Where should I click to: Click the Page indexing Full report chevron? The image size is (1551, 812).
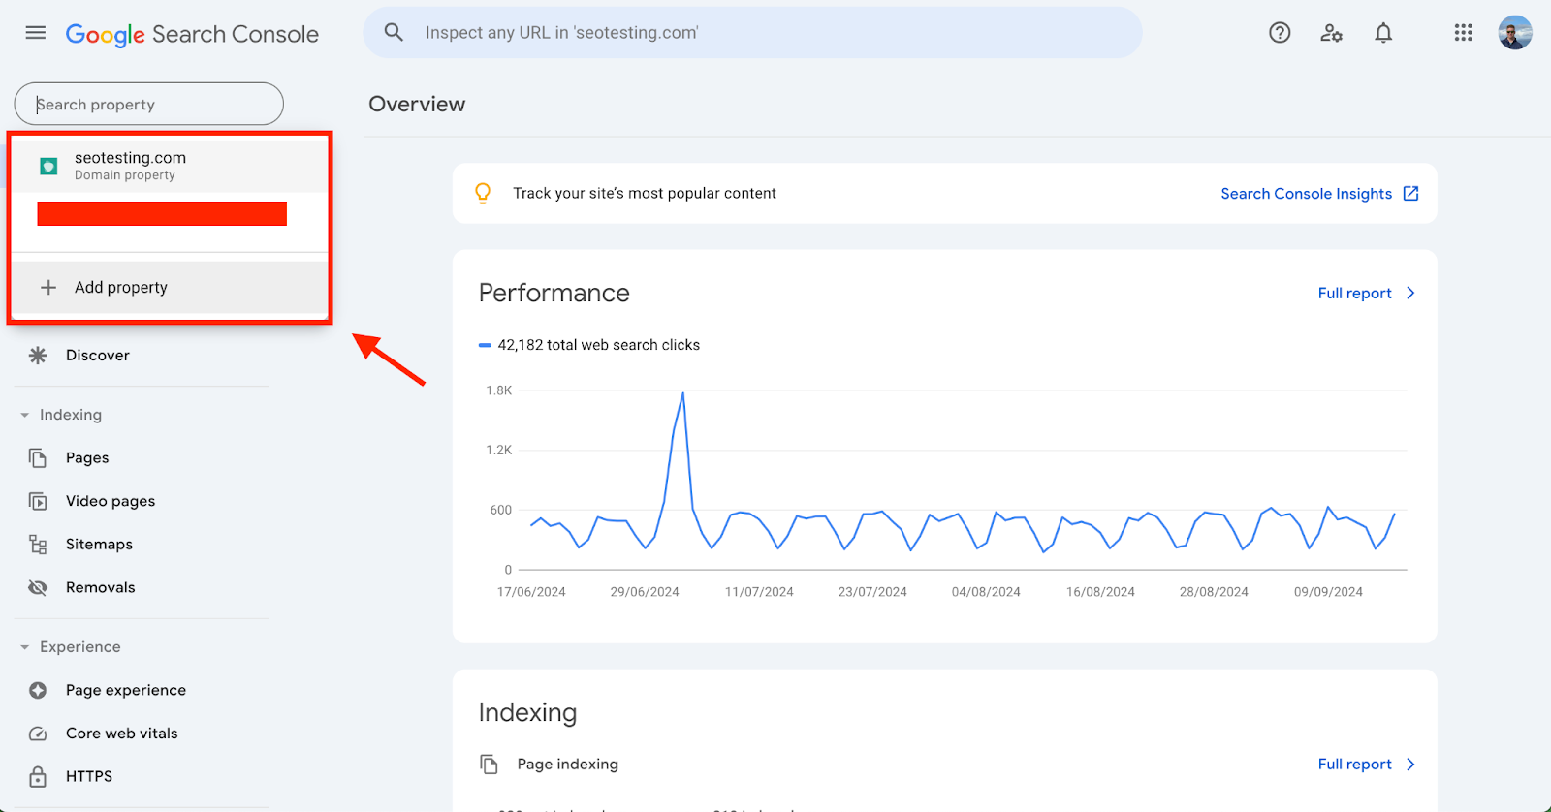pos(1410,765)
